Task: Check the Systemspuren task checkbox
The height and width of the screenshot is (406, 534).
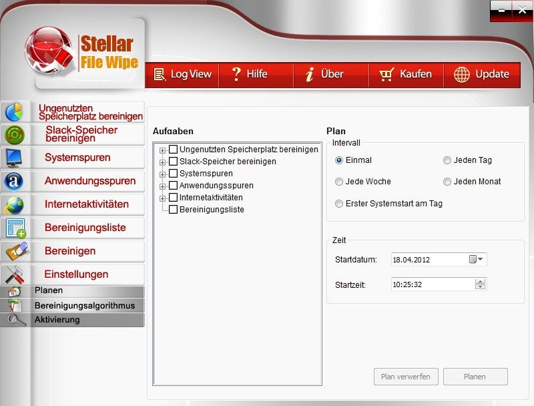Action: 173,173
